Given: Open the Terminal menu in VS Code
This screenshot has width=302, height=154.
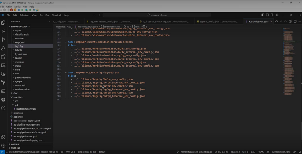Looking at the screenshot, I should pos(57,15).
